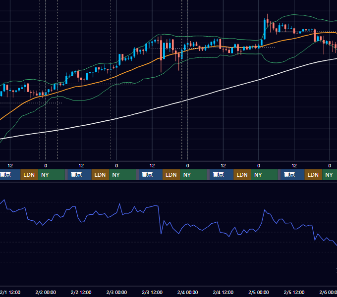Click the 2/3 00:00 date axis label
This screenshot has height=297, width=337.
(116, 292)
